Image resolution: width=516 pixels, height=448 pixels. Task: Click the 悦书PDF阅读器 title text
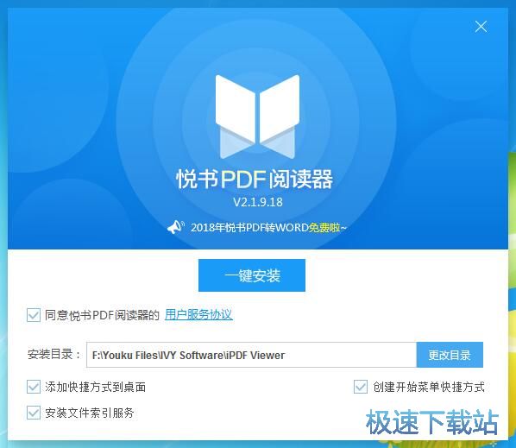click(x=255, y=180)
